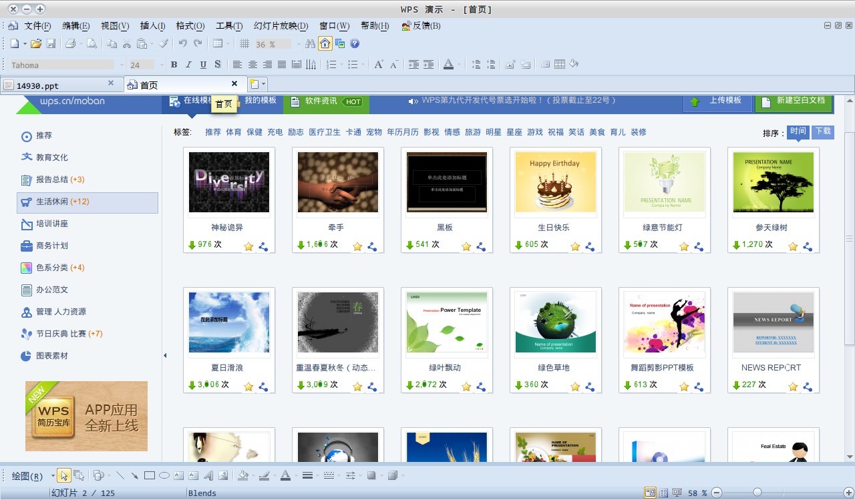Click the Print icon in toolbar

[70, 44]
